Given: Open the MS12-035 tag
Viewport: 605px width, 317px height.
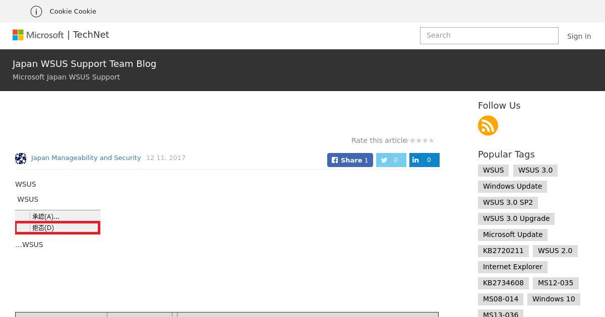Looking at the screenshot, I should [556, 283].
